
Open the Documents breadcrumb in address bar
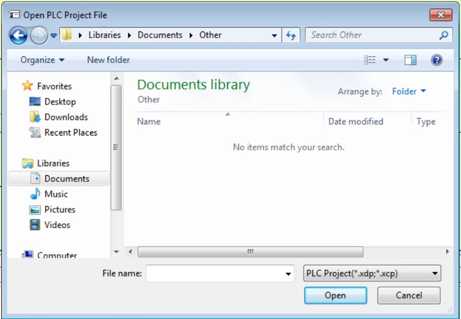[x=160, y=35]
